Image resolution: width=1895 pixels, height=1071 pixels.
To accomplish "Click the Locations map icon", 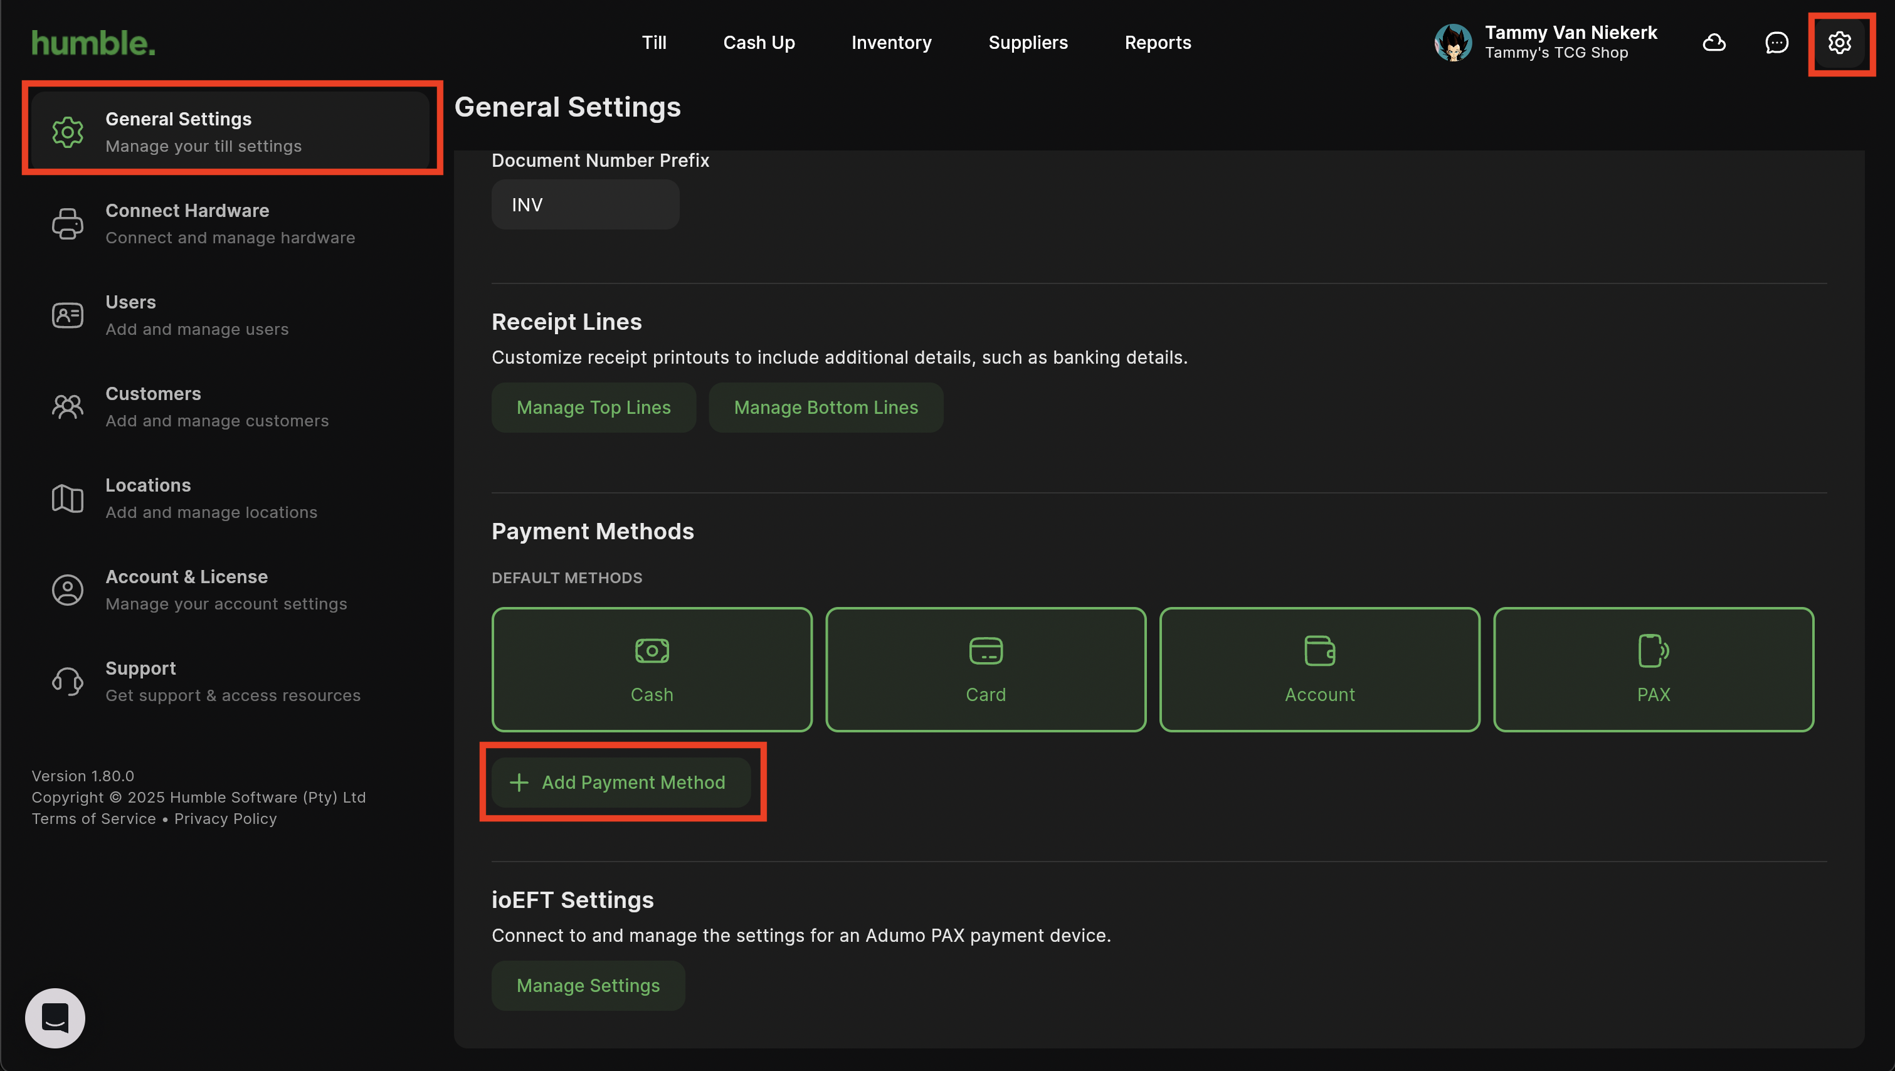I will tap(68, 499).
